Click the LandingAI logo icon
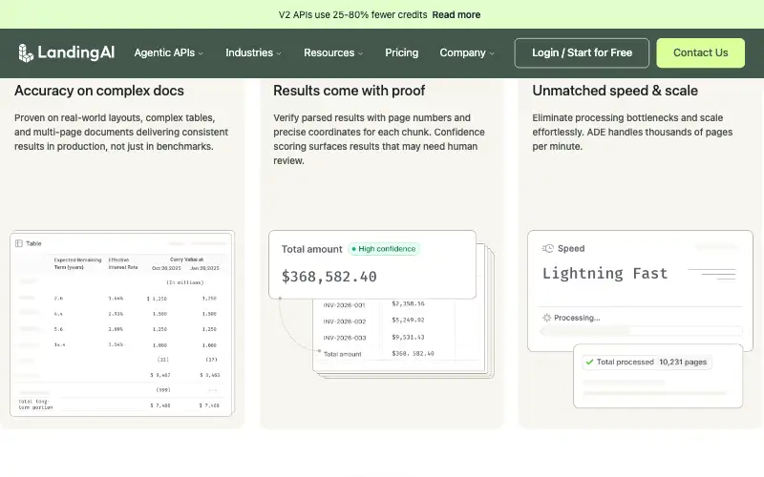 (x=26, y=53)
